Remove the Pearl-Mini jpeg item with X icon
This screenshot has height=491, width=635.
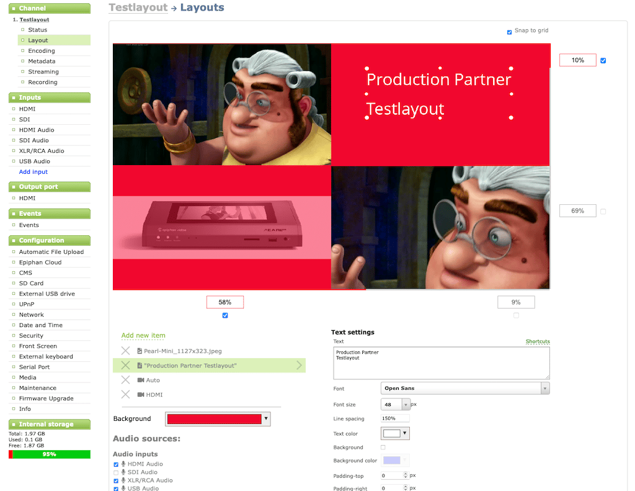coord(126,351)
